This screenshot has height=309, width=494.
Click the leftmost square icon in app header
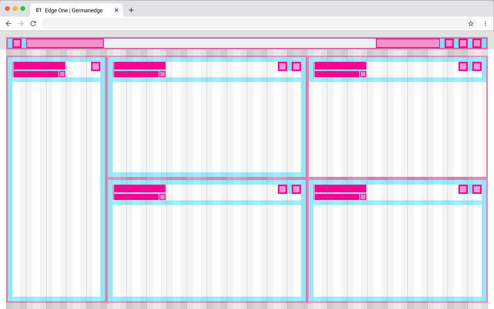pos(17,43)
